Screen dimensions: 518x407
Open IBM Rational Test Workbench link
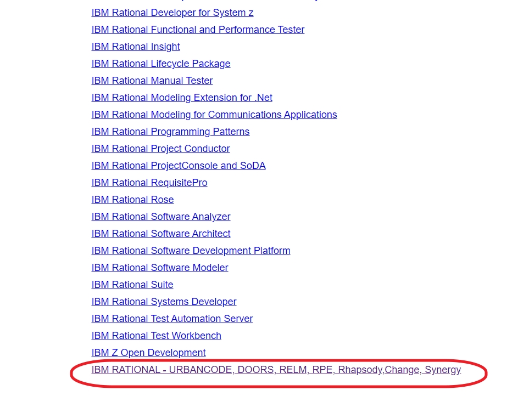pyautogui.click(x=156, y=336)
